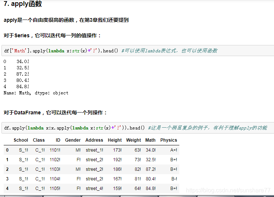Viewport: 274px width, 197px height.
Task: Click the sentence 'apply是一个自由度很高的函数'
Action: tap(39, 20)
